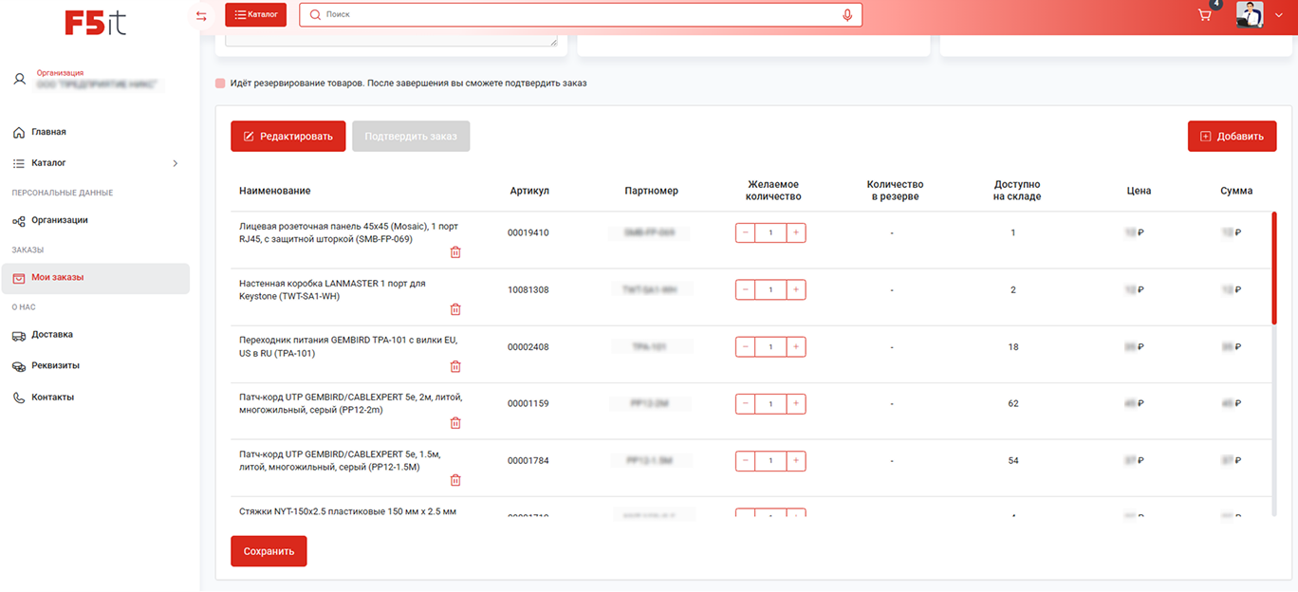Click the Редактировать button
This screenshot has width=1298, height=592.
click(287, 137)
